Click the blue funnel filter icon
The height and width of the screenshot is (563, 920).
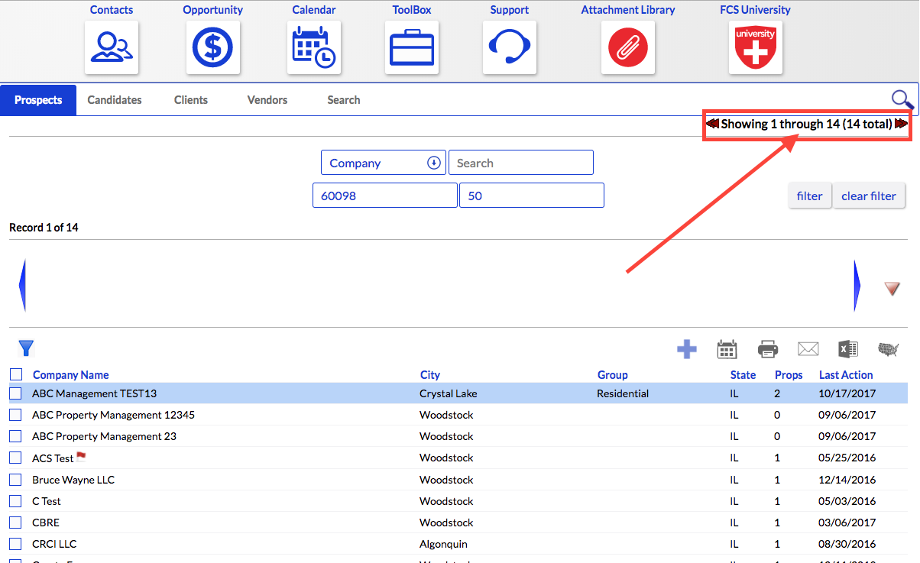(26, 348)
